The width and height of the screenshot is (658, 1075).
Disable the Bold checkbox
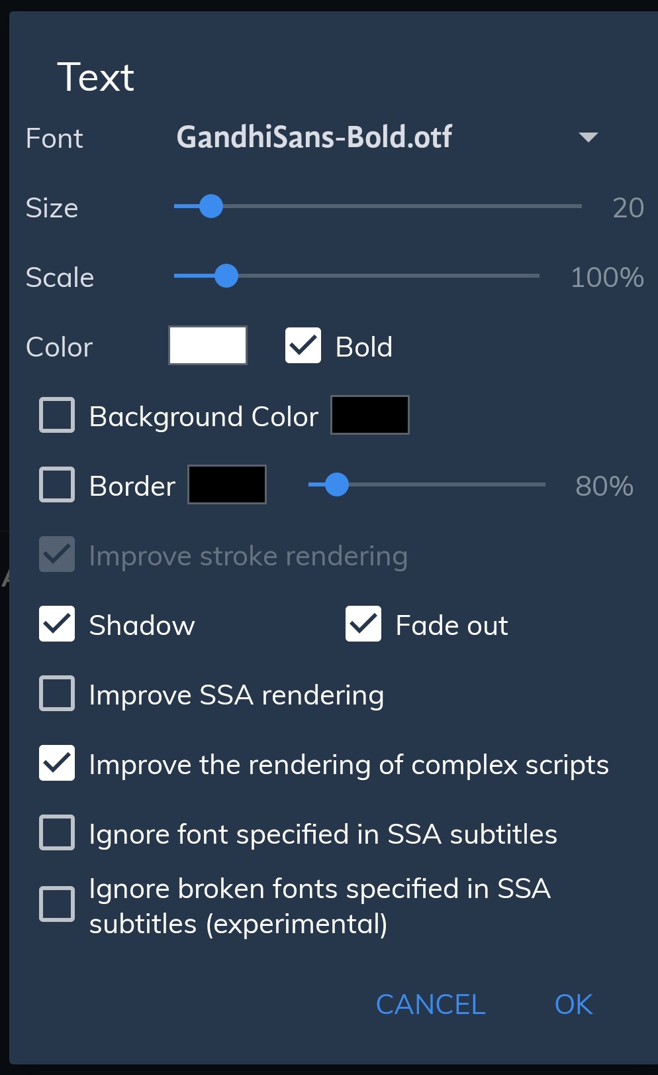pyautogui.click(x=303, y=346)
